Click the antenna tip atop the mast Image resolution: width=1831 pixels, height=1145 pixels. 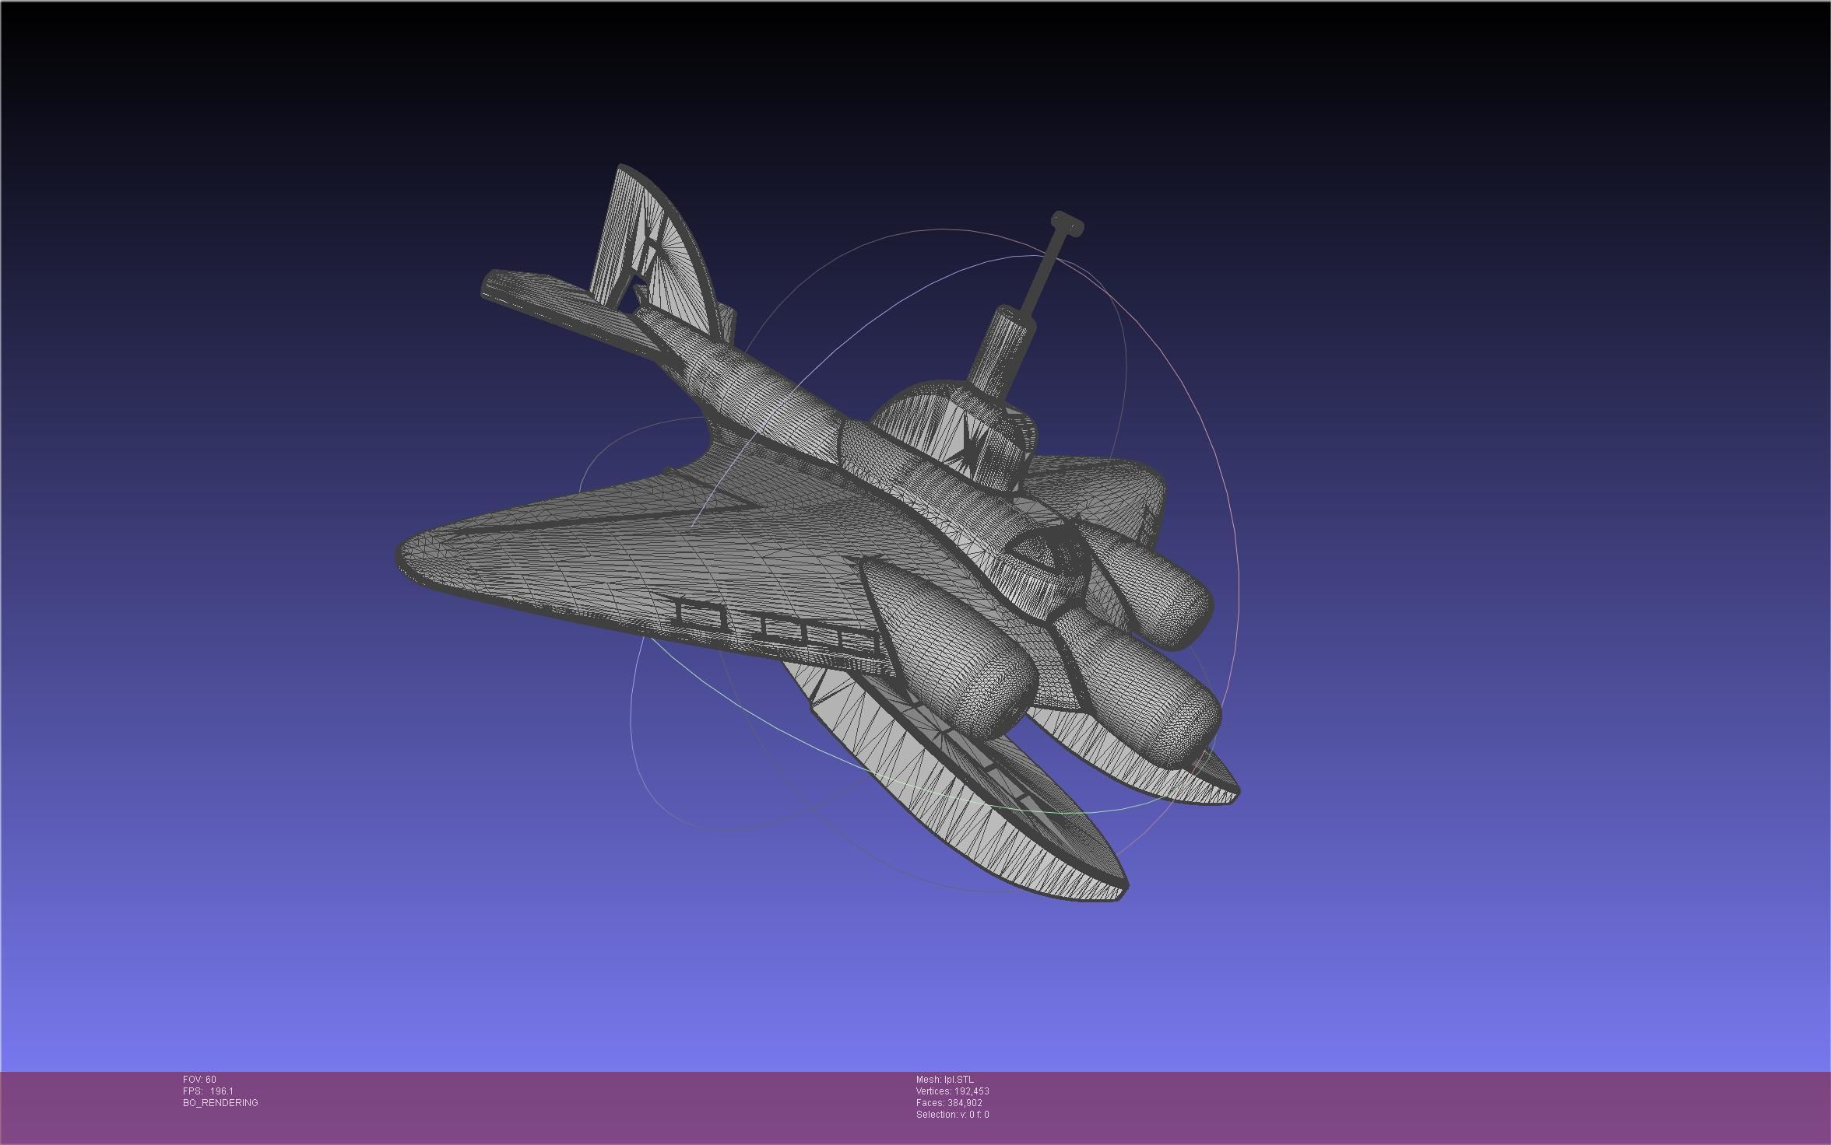[x=1067, y=225]
